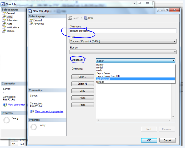Click the New Job window title icon
Viewport: 185px width, 148px height.
point(3,4)
